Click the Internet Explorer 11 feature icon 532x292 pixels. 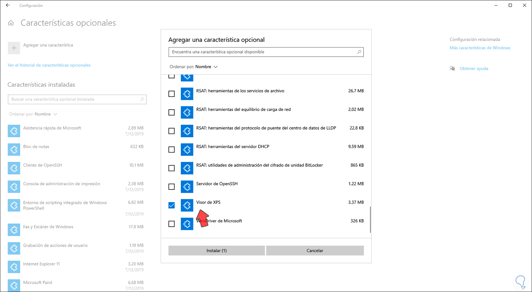pos(14,267)
